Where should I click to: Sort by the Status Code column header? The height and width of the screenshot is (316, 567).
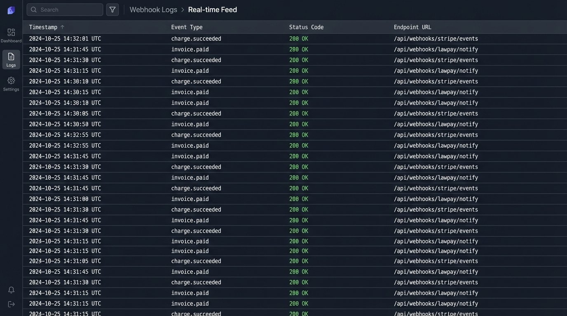(306, 27)
